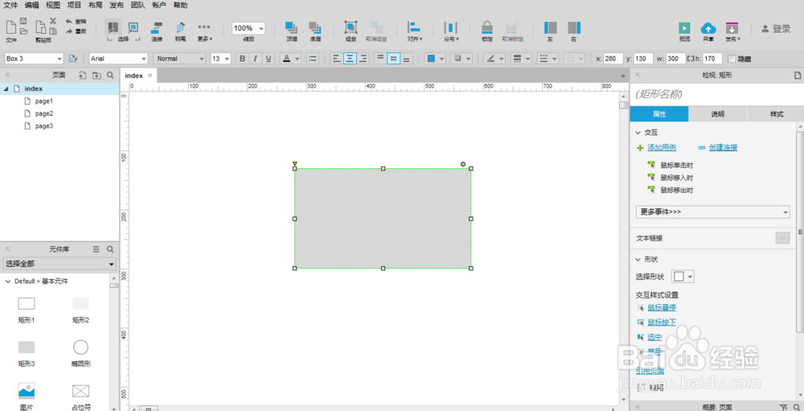Open the more events (更多事件) dropdown
804x411 pixels.
click(712, 212)
